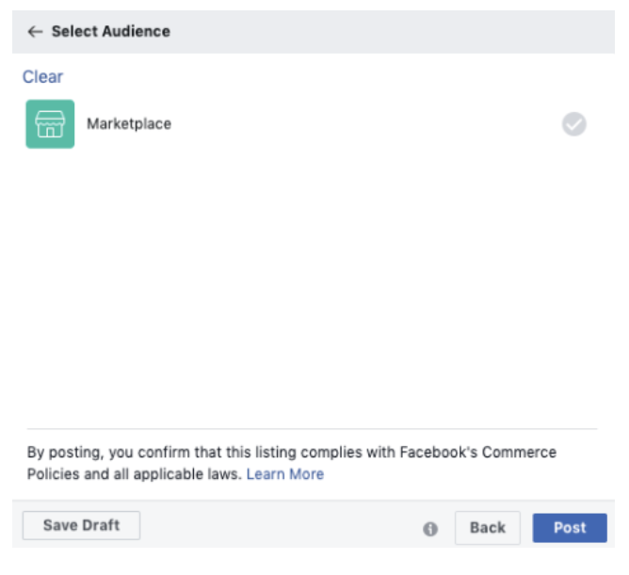Click the Back button
The image size is (629, 575).
[487, 528]
